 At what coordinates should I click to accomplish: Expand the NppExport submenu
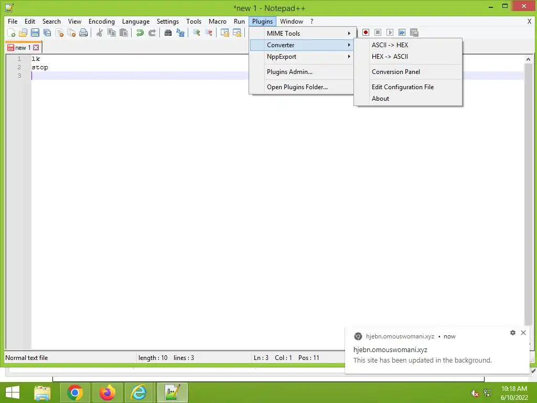click(302, 57)
